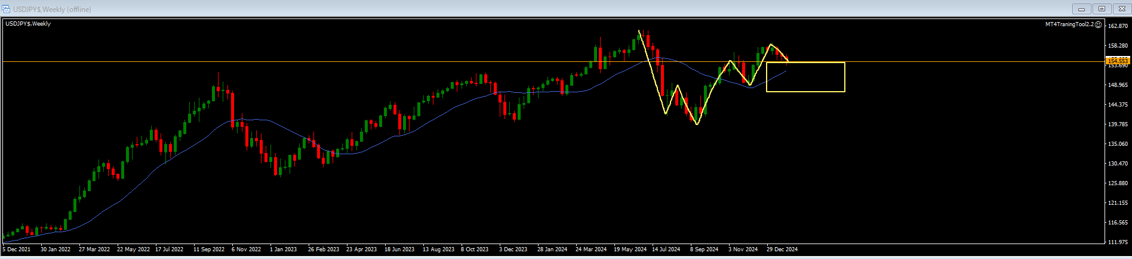Click the chart window icon in title bar

pyautogui.click(x=7, y=9)
